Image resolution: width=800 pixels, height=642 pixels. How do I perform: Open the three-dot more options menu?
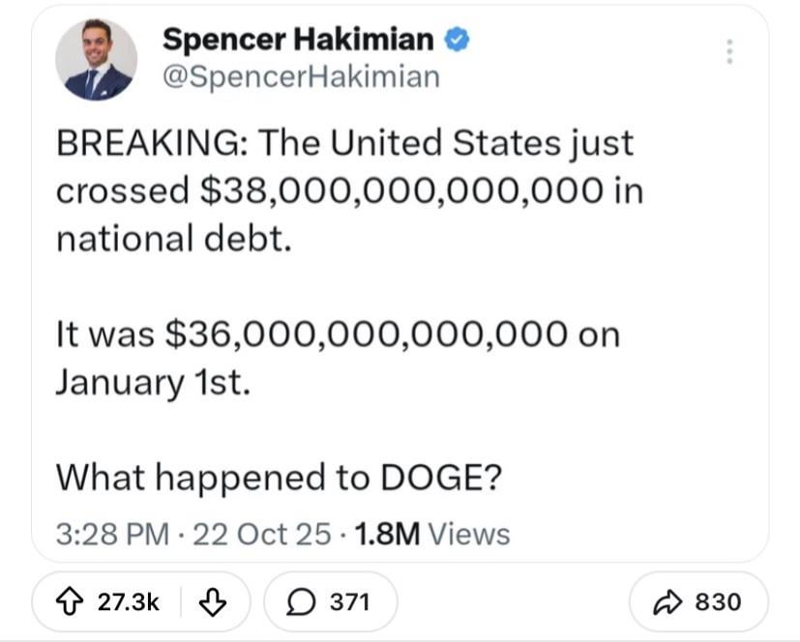(x=729, y=51)
